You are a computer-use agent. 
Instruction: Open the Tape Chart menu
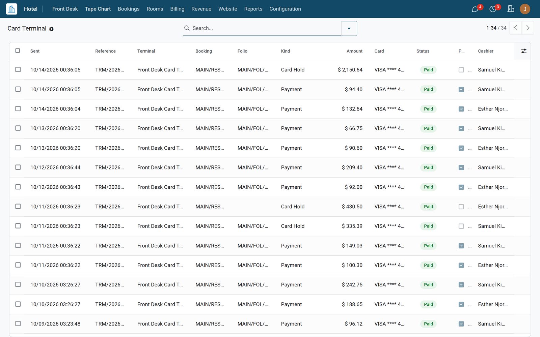pyautogui.click(x=98, y=9)
